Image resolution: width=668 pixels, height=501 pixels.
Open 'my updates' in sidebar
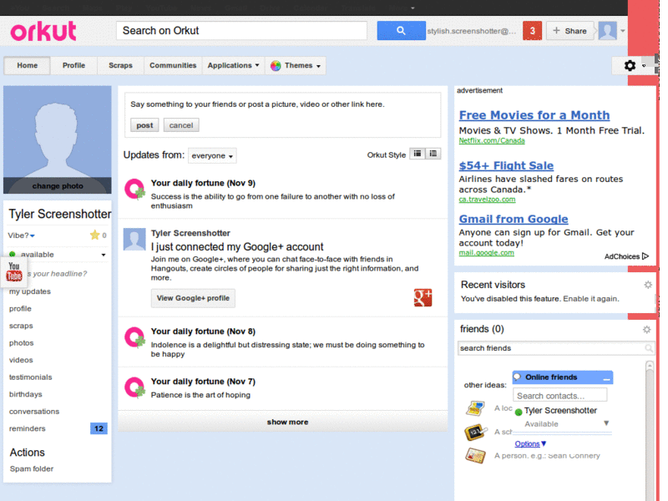click(30, 291)
